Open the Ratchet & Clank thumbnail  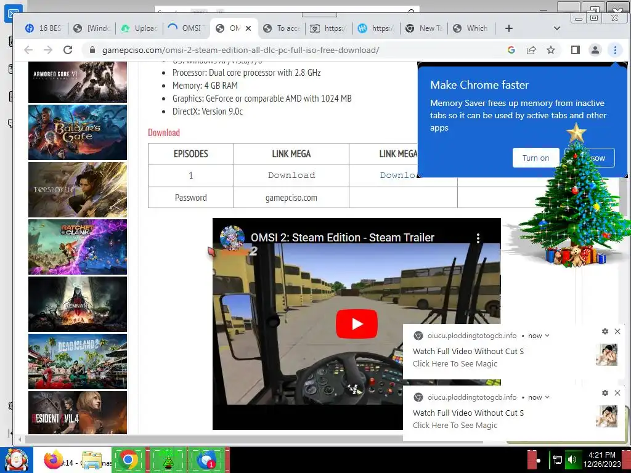pos(78,246)
